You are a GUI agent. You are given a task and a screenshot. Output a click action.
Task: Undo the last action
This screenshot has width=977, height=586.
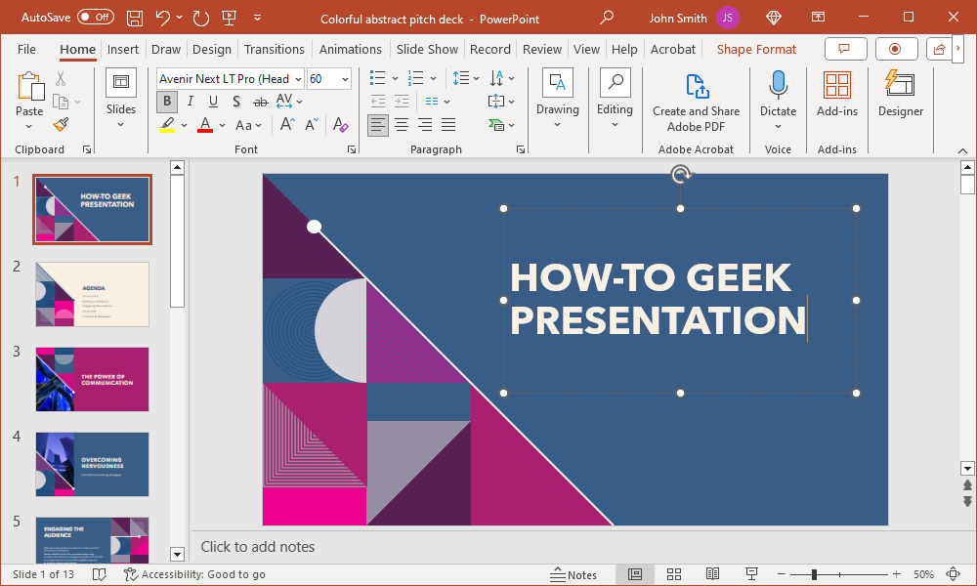[x=162, y=17]
